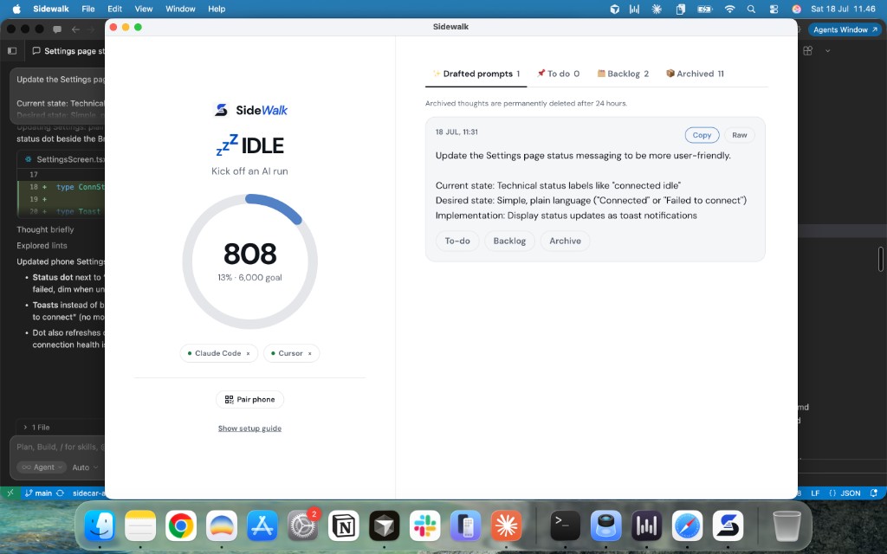Archive the drafted prompt

[x=565, y=241]
